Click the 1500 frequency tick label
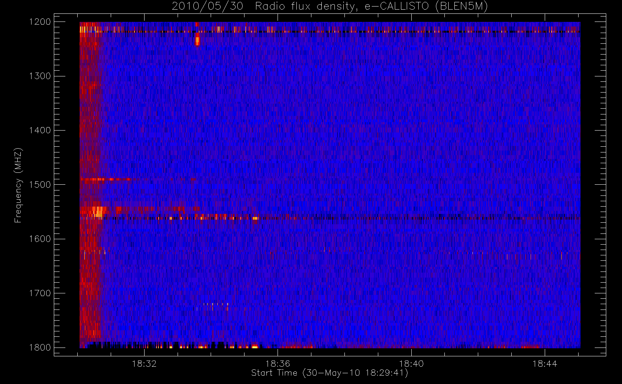Viewport: 622px width, 384px height. [x=40, y=185]
